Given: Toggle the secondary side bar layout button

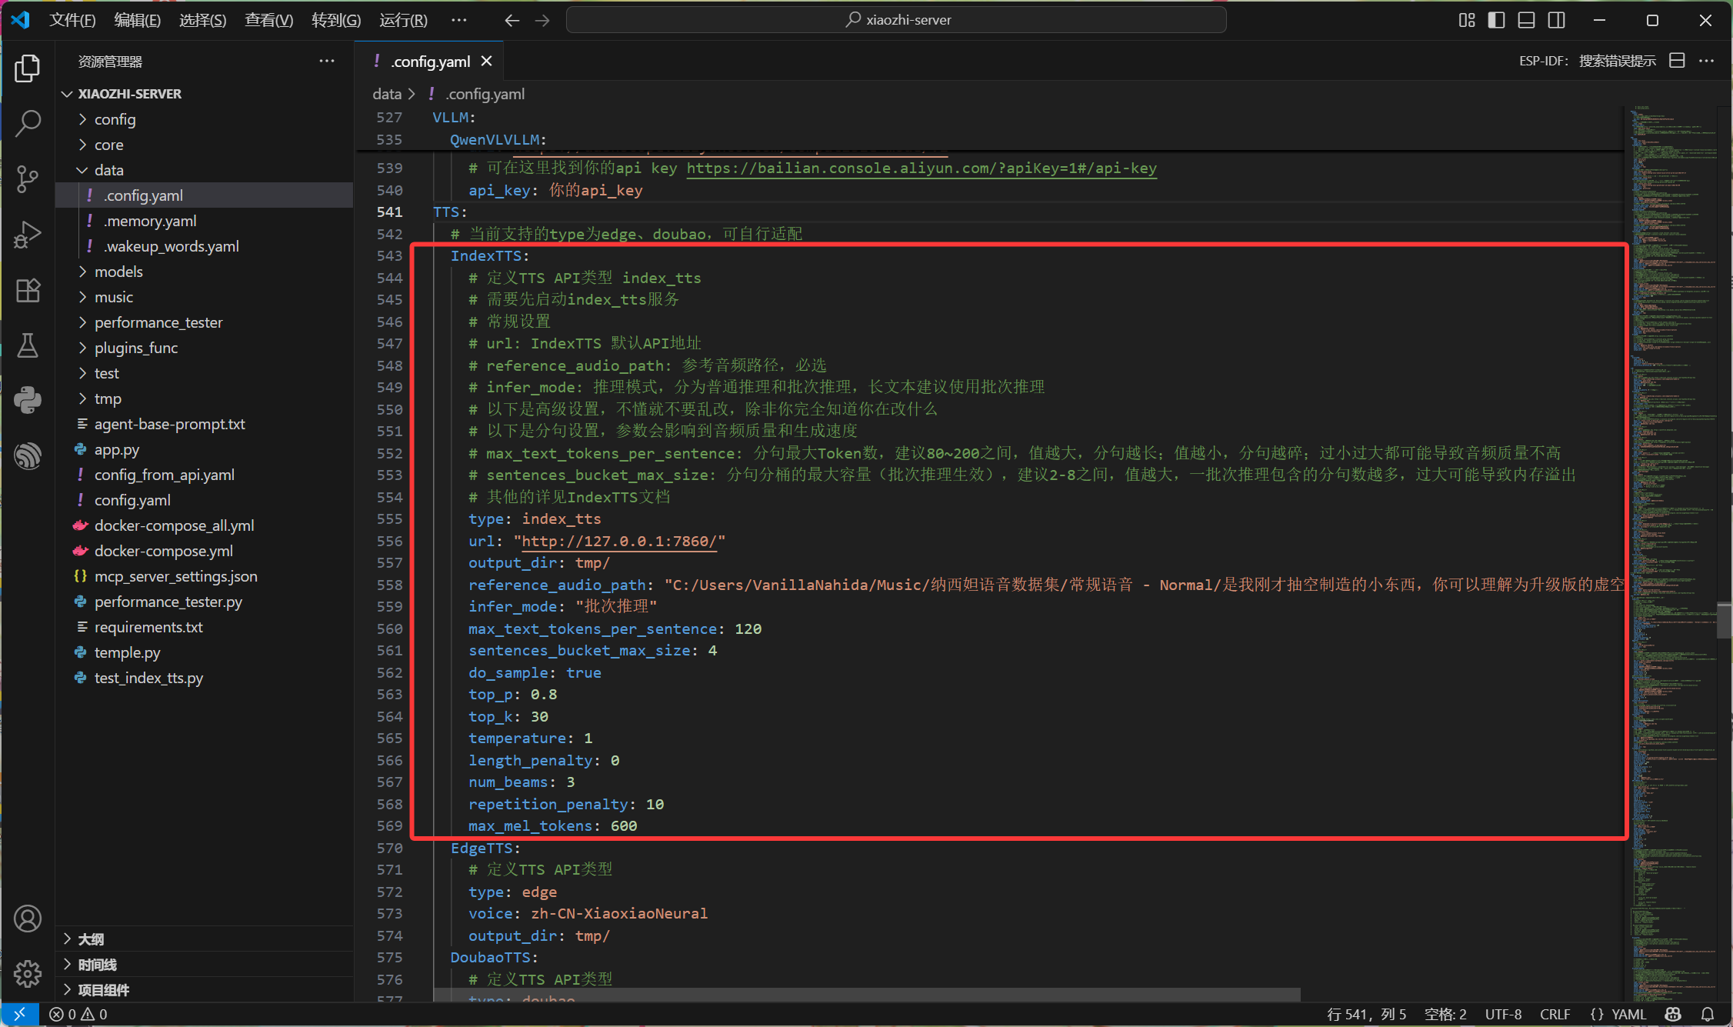Looking at the screenshot, I should 1556,20.
